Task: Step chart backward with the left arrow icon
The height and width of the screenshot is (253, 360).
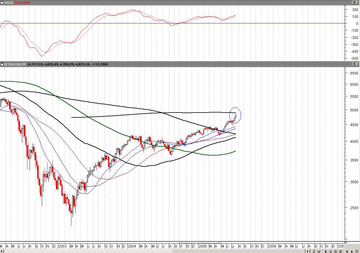Action: click(x=347, y=251)
